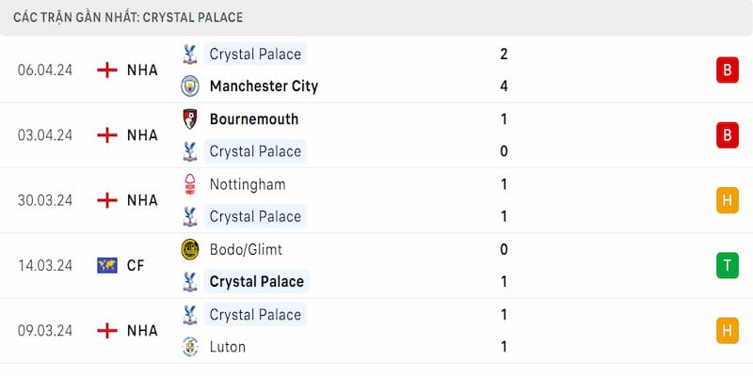This screenshot has height=376, width=753.
Task: Open Bodo/Glimt team link
Action: [246, 250]
